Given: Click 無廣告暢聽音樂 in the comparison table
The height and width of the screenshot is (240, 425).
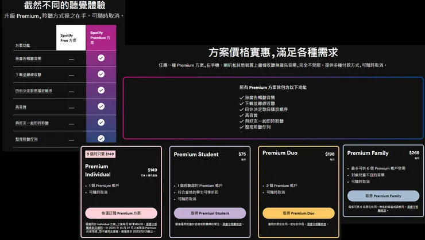Looking at the screenshot, I should coord(28,58).
